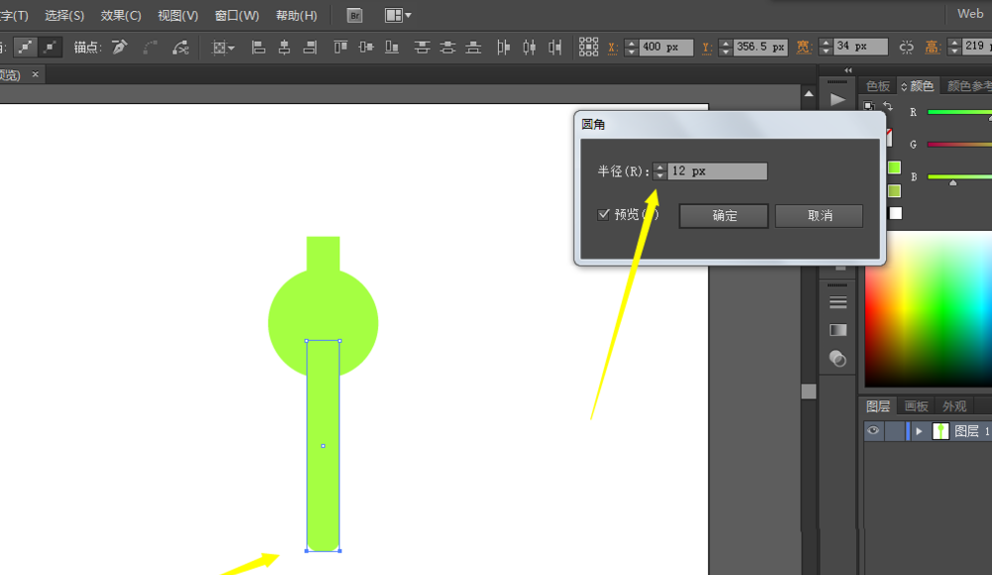Click the 取消 button
This screenshot has width=992, height=575.
pos(819,215)
